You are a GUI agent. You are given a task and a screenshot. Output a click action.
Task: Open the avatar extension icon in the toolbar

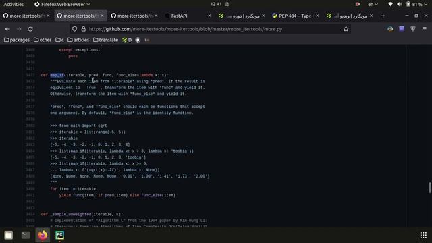390,29
